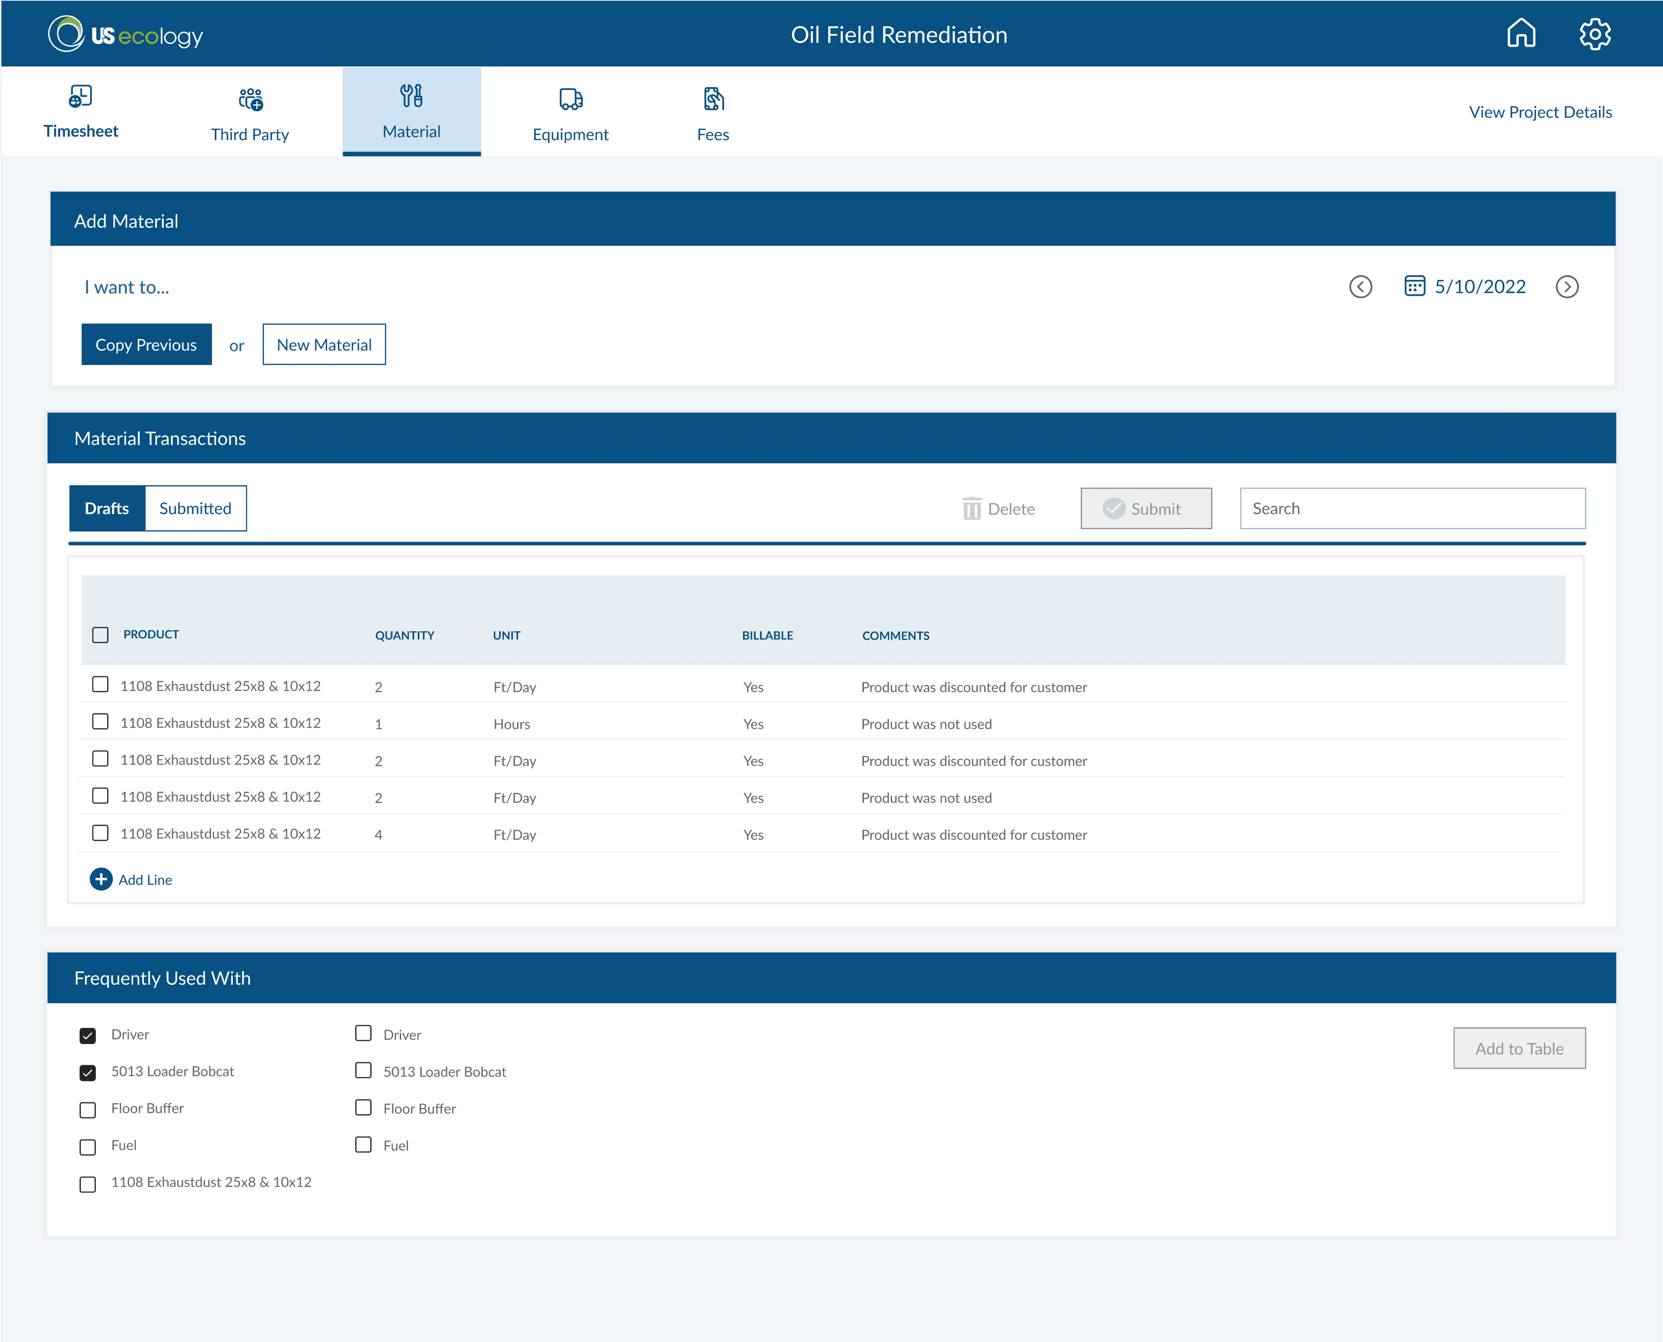Click the Copy Previous button
Image resolution: width=1663 pixels, height=1342 pixels.
click(x=146, y=345)
